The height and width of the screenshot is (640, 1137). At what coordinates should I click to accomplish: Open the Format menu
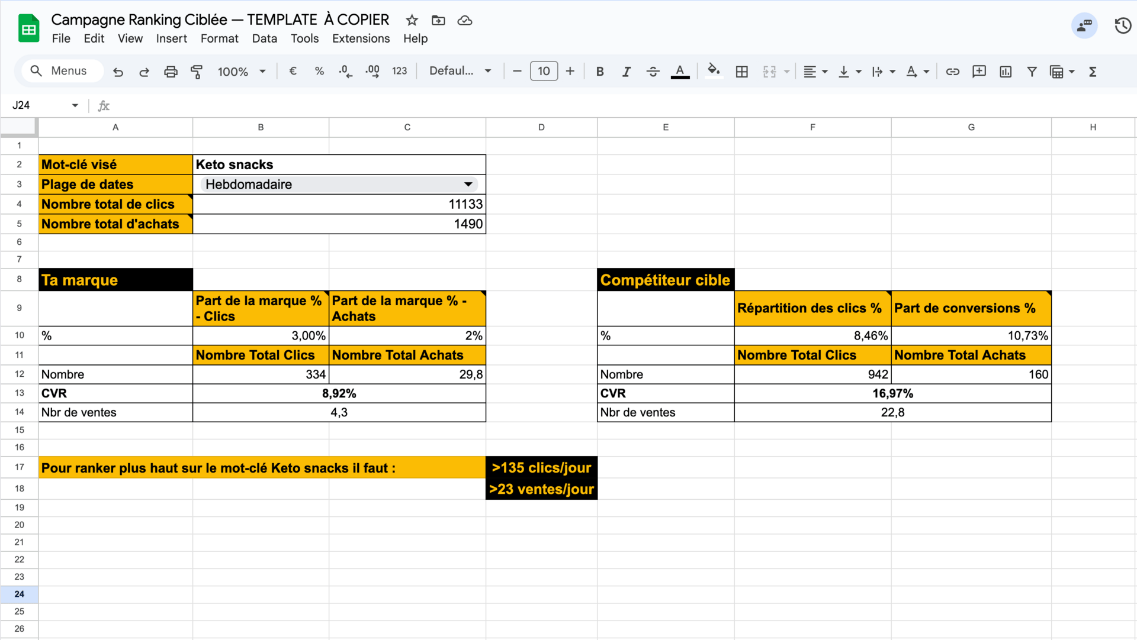219,38
